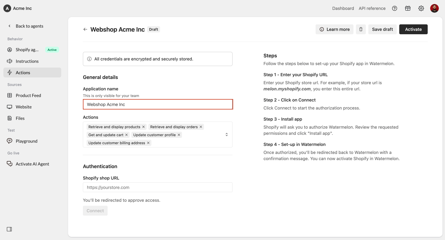Click the Active status badge

pos(52,50)
